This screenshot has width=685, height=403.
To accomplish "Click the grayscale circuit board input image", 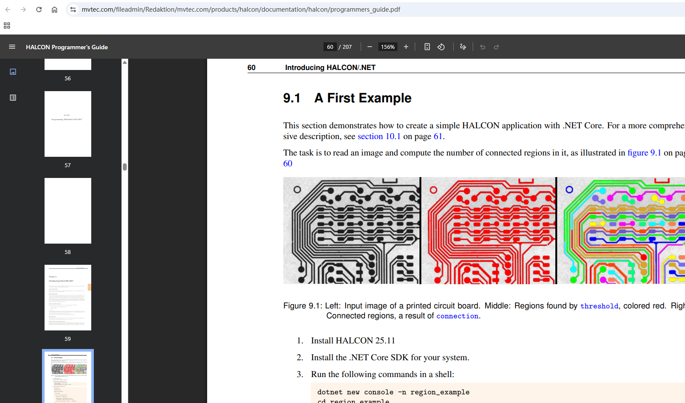I will pos(351,230).
